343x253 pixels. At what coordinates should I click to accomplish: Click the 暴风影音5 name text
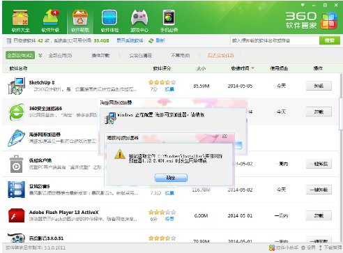point(39,186)
